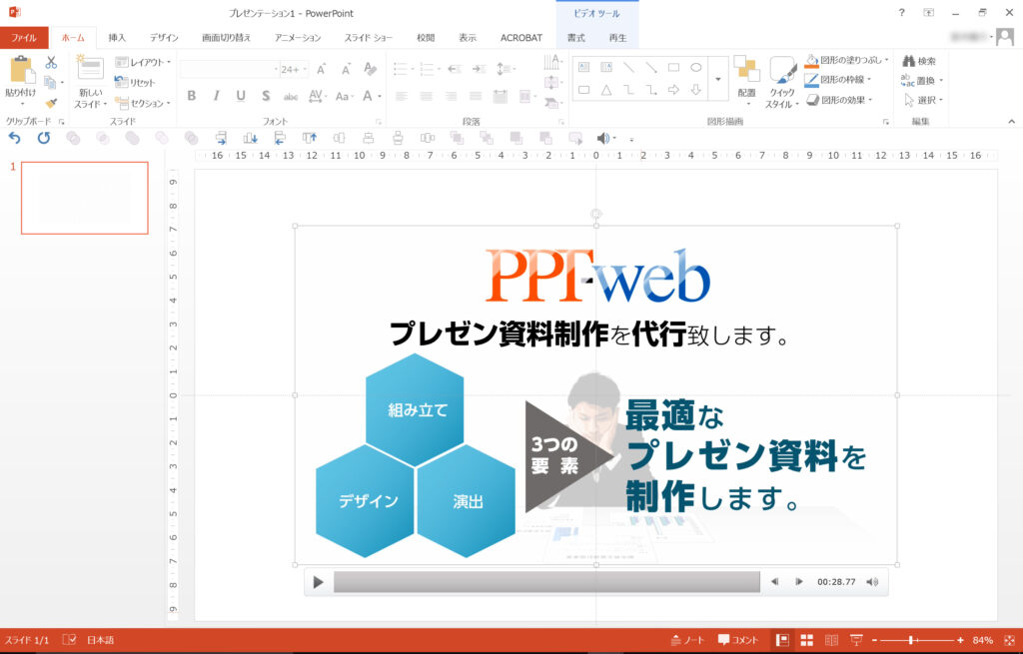This screenshot has height=654, width=1023.
Task: Open Quick Styles (クイックスタイル) gallery
Action: [781, 82]
